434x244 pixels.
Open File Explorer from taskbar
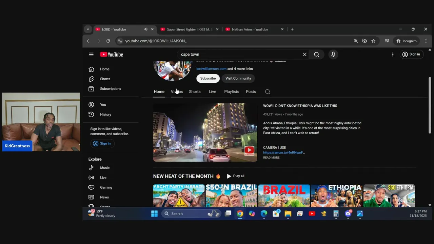pyautogui.click(x=288, y=213)
